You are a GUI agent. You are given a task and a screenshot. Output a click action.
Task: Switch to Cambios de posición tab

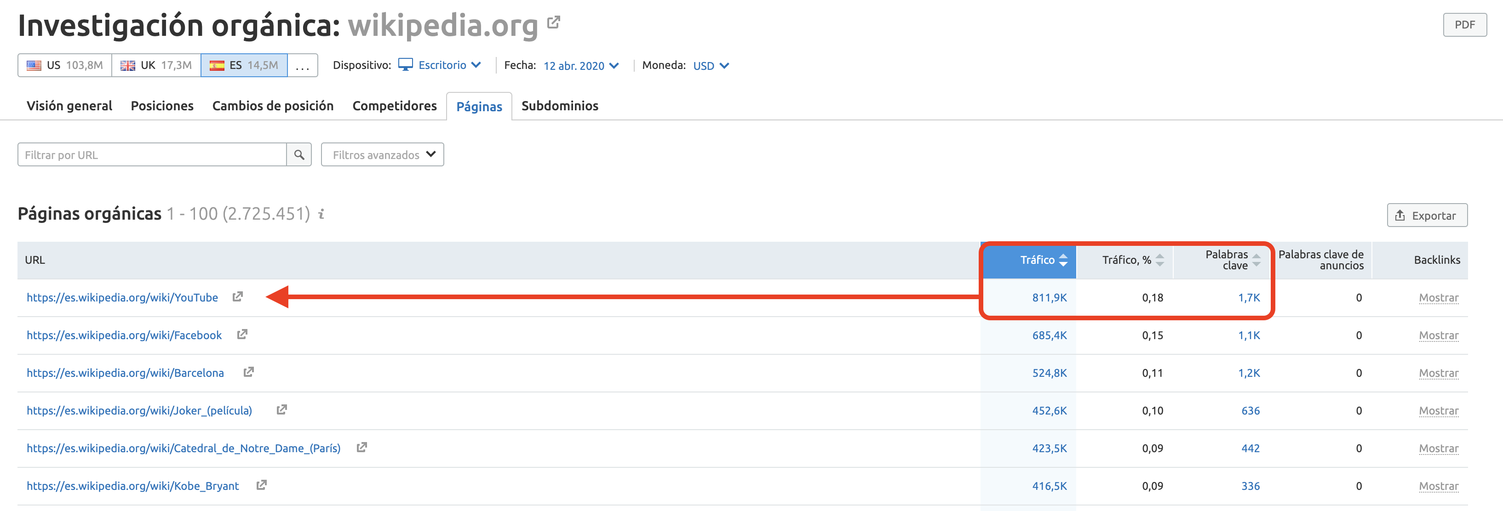click(273, 106)
